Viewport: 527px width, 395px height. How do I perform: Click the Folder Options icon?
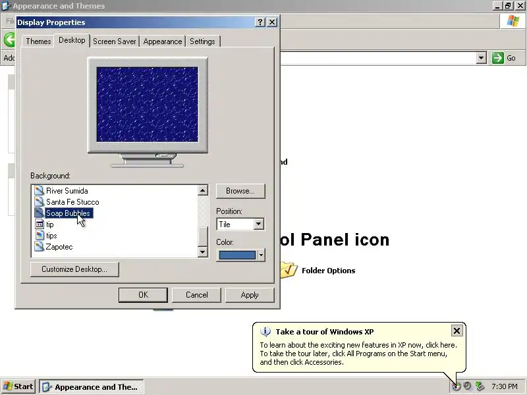point(289,270)
